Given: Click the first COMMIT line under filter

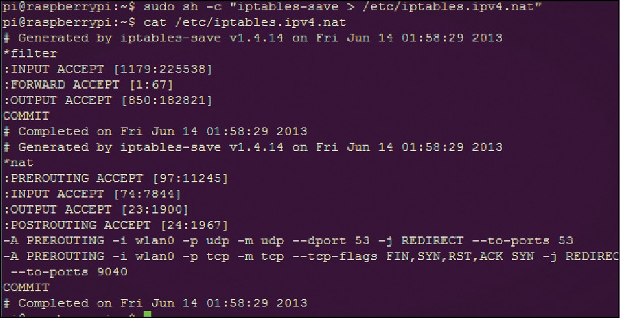Looking at the screenshot, I should click(26, 116).
